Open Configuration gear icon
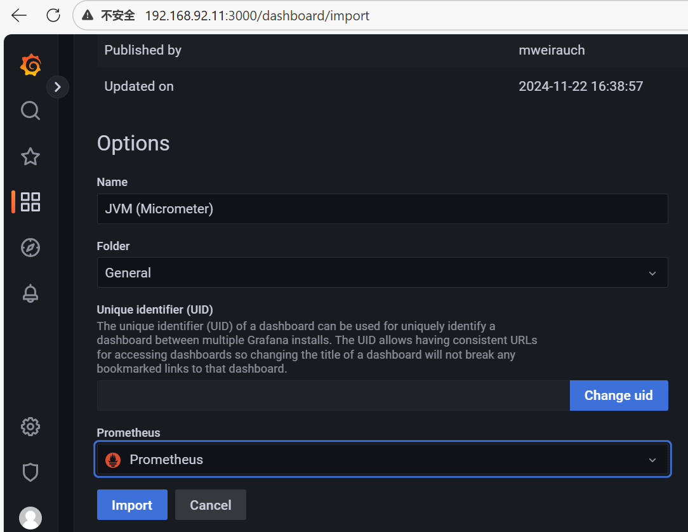 point(30,427)
